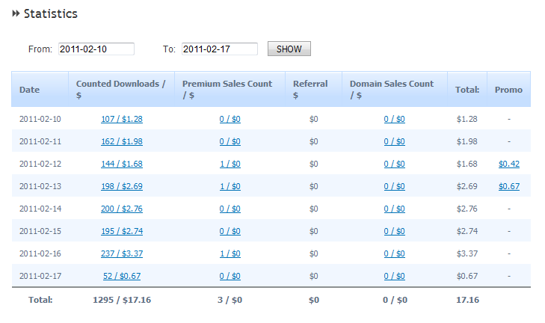Click the From date input field
This screenshot has width=545, height=323.
tap(96, 49)
